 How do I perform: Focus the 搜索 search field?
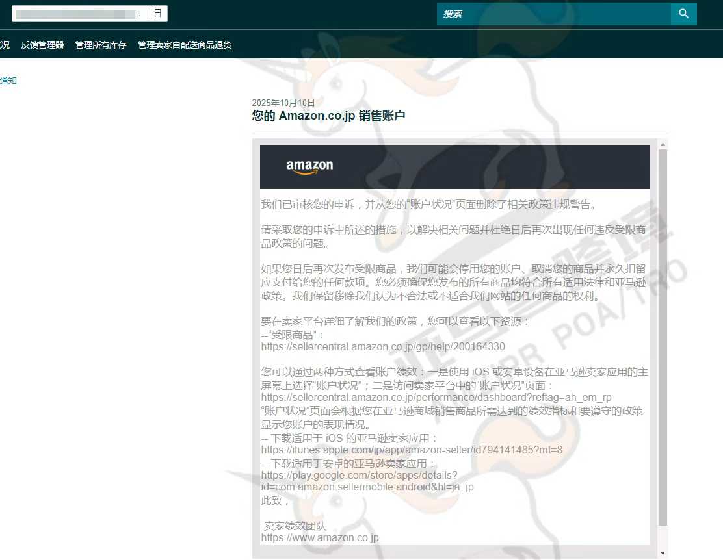(554, 14)
